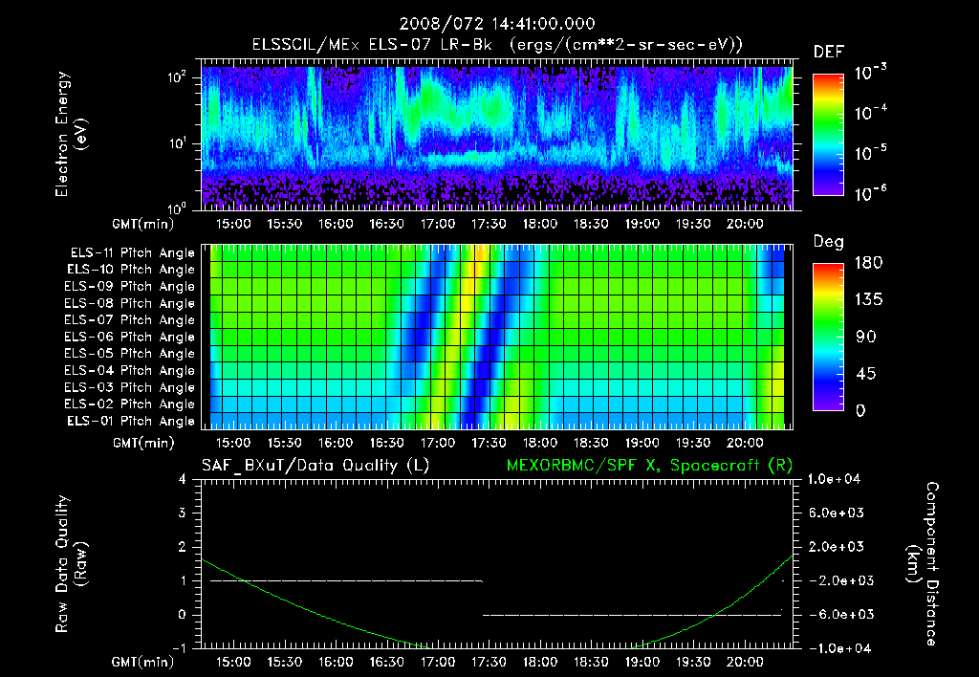Click the ELS-08 Pitch Angle row label
979x677 pixels.
(x=130, y=303)
